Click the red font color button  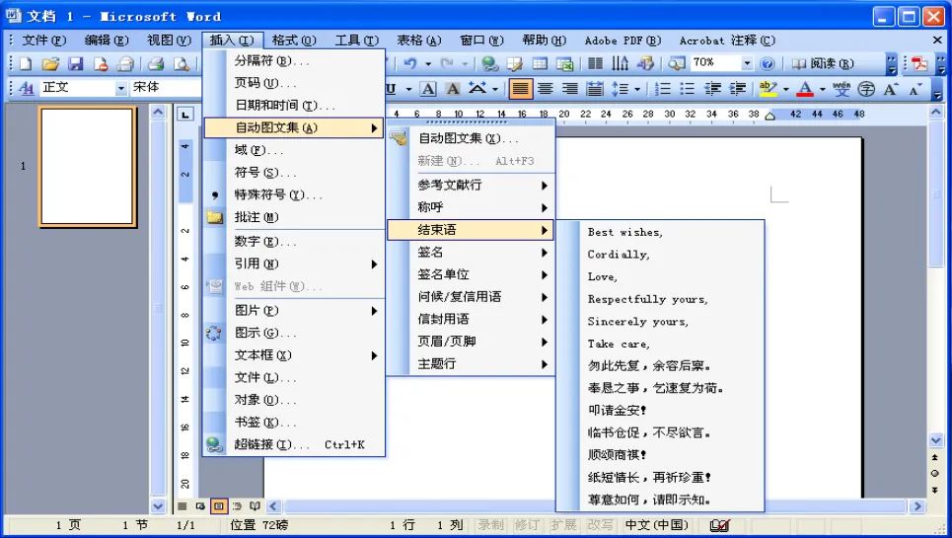(x=805, y=89)
